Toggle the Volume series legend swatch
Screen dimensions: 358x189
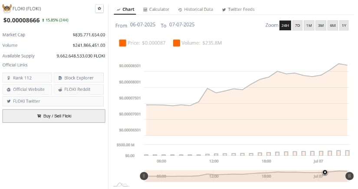177,43
